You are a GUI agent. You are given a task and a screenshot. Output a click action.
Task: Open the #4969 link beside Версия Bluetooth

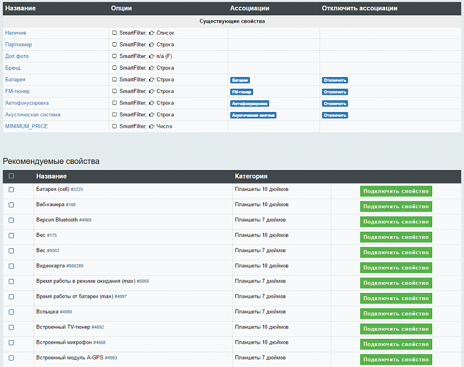(85, 220)
